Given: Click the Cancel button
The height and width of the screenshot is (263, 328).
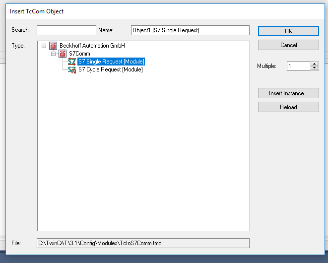Looking at the screenshot, I should (x=288, y=45).
